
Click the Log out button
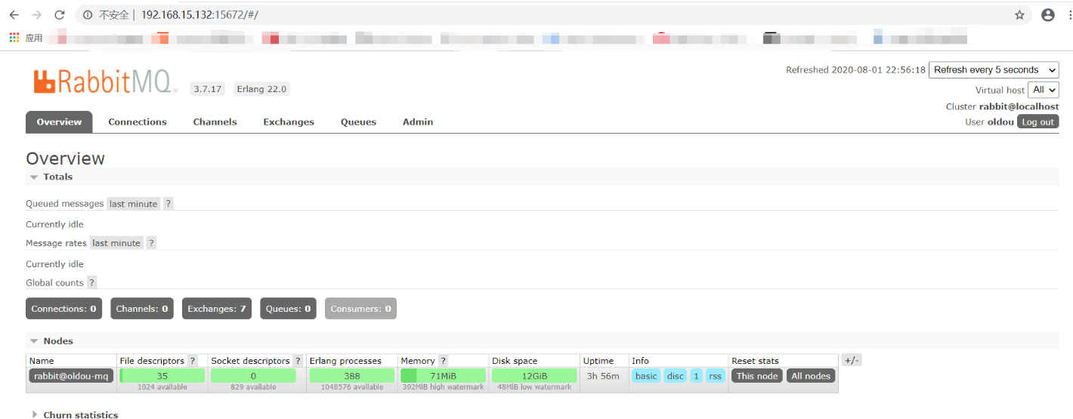[1037, 122]
